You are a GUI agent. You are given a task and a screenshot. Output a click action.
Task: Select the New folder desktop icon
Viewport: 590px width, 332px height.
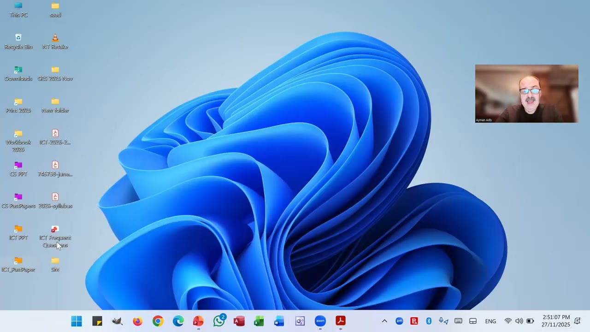[55, 105]
